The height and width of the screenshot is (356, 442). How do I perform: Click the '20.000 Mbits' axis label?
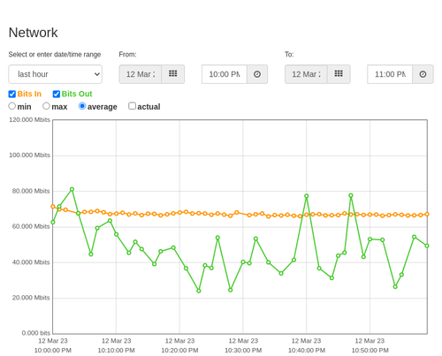(31, 298)
